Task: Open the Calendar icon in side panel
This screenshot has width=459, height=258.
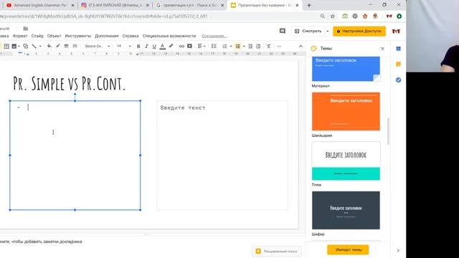Action: (x=399, y=49)
